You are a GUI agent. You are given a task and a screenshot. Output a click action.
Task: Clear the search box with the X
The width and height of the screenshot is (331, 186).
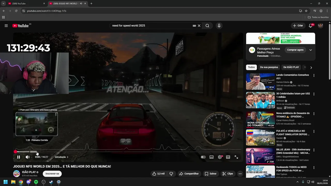199,26
